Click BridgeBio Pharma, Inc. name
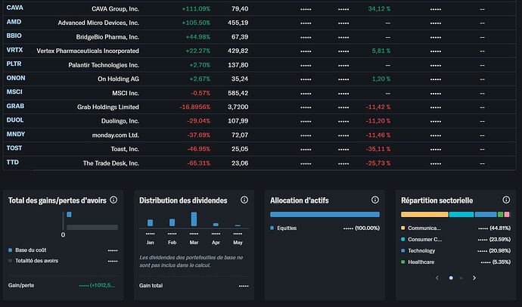Screen dimensions: 522x307 click(x=107, y=37)
